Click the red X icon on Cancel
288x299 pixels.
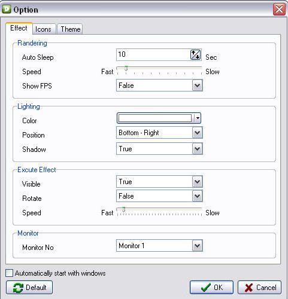pos(249,288)
